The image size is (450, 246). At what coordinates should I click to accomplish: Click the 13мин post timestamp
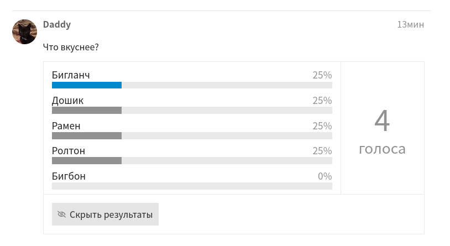click(410, 25)
